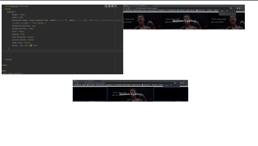
Task: Close the translate popup in the upper browser
Action: 234,11
